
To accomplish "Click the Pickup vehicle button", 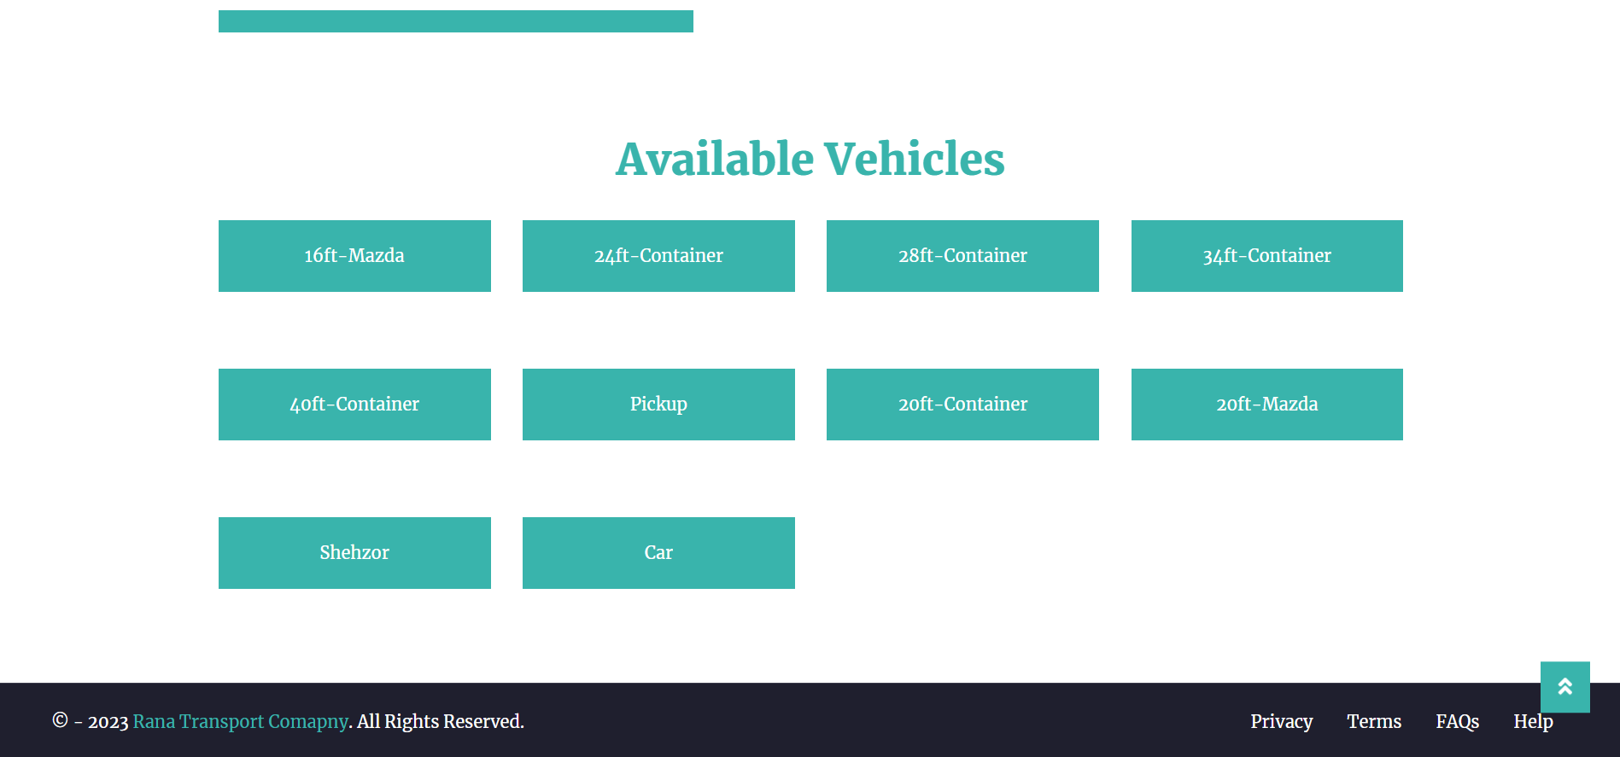I will pyautogui.click(x=658, y=405).
